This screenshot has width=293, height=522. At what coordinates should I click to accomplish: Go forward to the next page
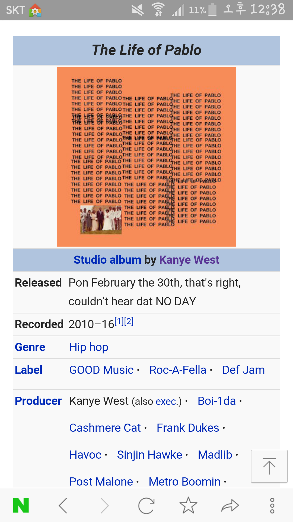click(x=104, y=505)
